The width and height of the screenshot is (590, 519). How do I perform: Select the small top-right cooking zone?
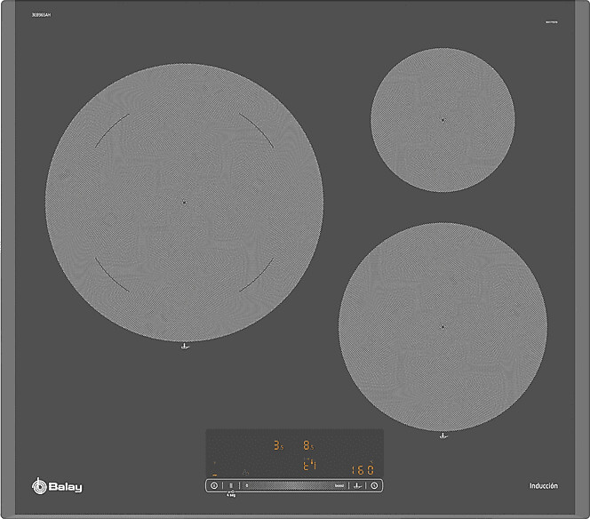click(442, 119)
